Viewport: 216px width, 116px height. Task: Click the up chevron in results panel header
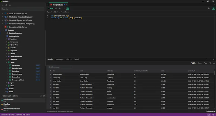207,59
